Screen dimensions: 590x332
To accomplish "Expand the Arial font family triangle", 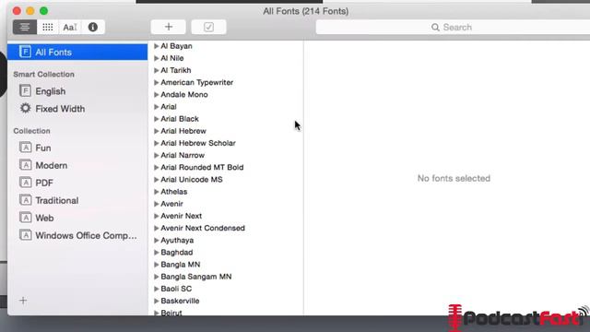I will click(x=156, y=107).
